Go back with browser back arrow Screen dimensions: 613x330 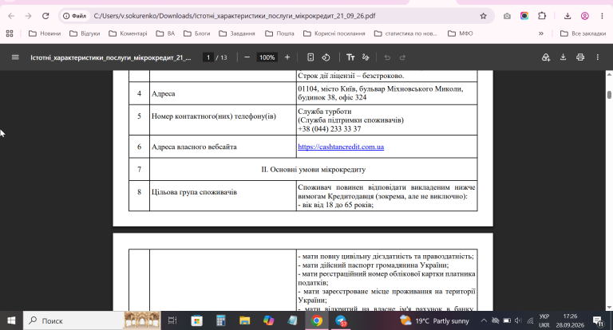point(11,16)
